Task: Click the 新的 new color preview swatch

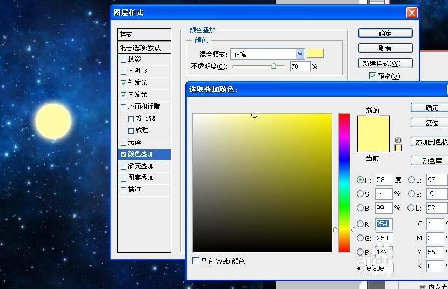Action: [373, 124]
